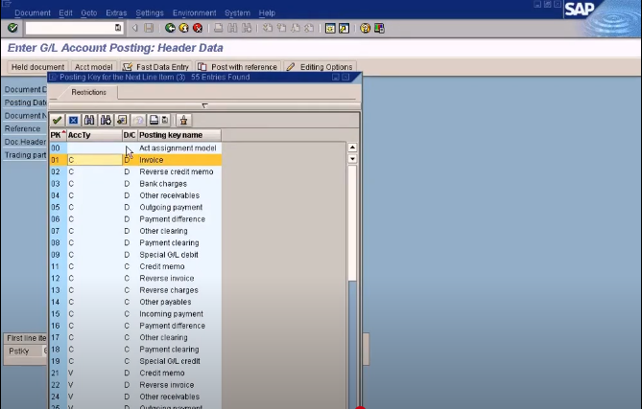Click the First Page icon
642x409 pixels.
[268, 28]
